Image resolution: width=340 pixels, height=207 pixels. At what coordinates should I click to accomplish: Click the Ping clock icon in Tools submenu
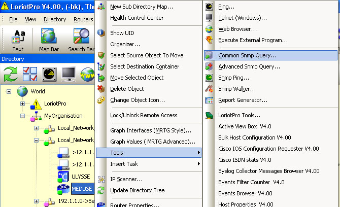(209, 7)
